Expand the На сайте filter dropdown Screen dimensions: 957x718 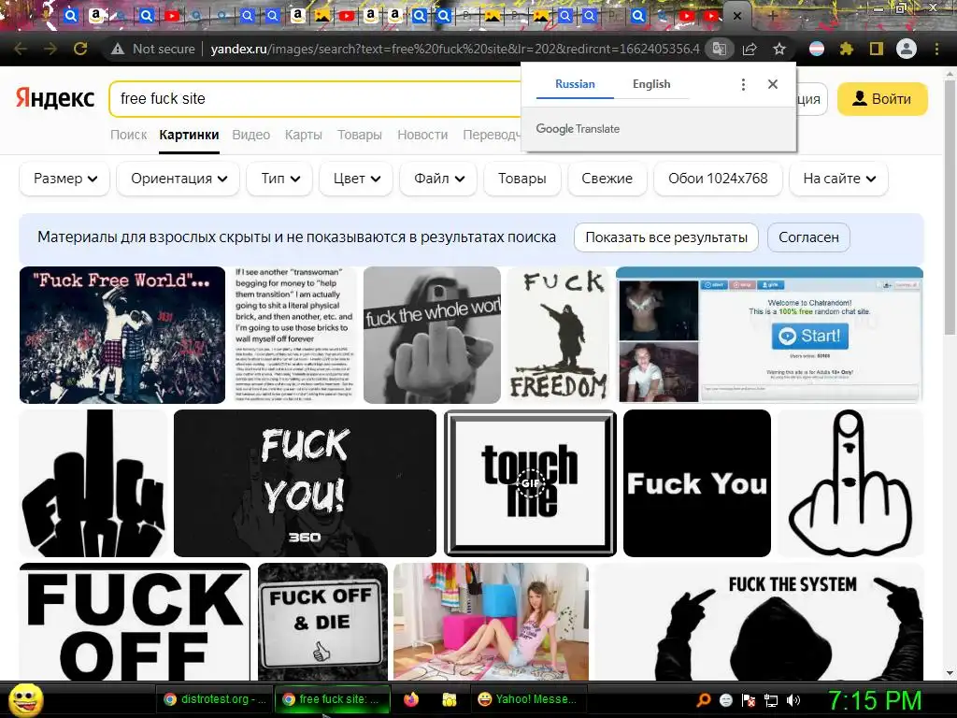tap(838, 179)
